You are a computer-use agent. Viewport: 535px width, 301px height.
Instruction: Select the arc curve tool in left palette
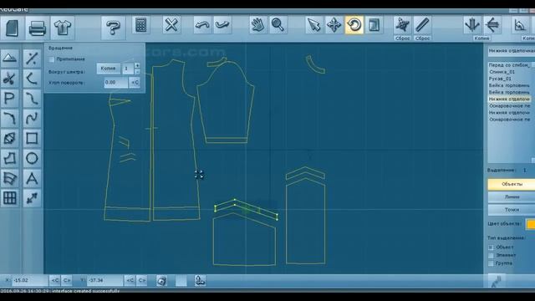tap(10, 119)
